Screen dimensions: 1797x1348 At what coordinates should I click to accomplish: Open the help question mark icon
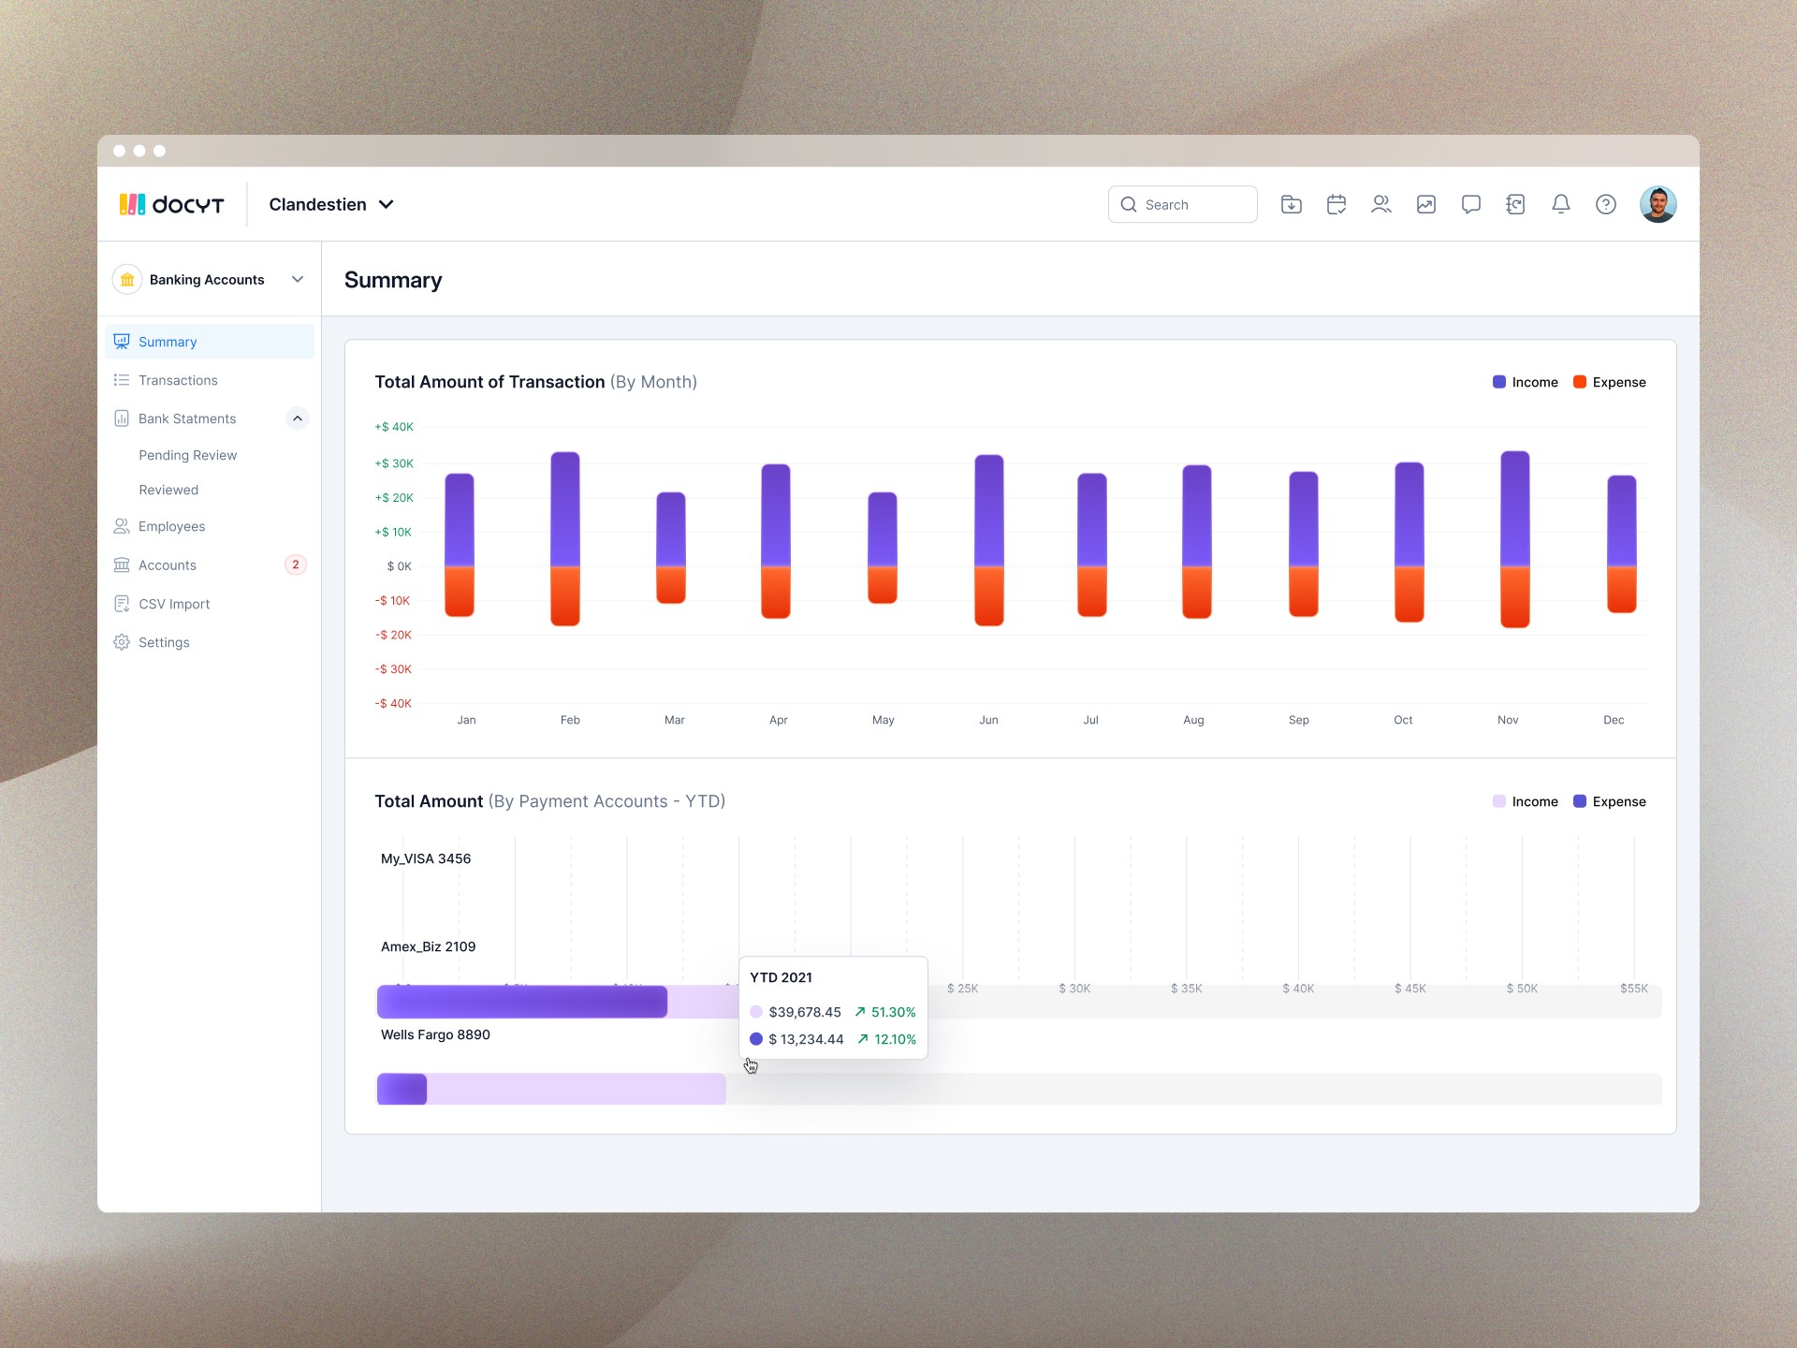tap(1606, 204)
